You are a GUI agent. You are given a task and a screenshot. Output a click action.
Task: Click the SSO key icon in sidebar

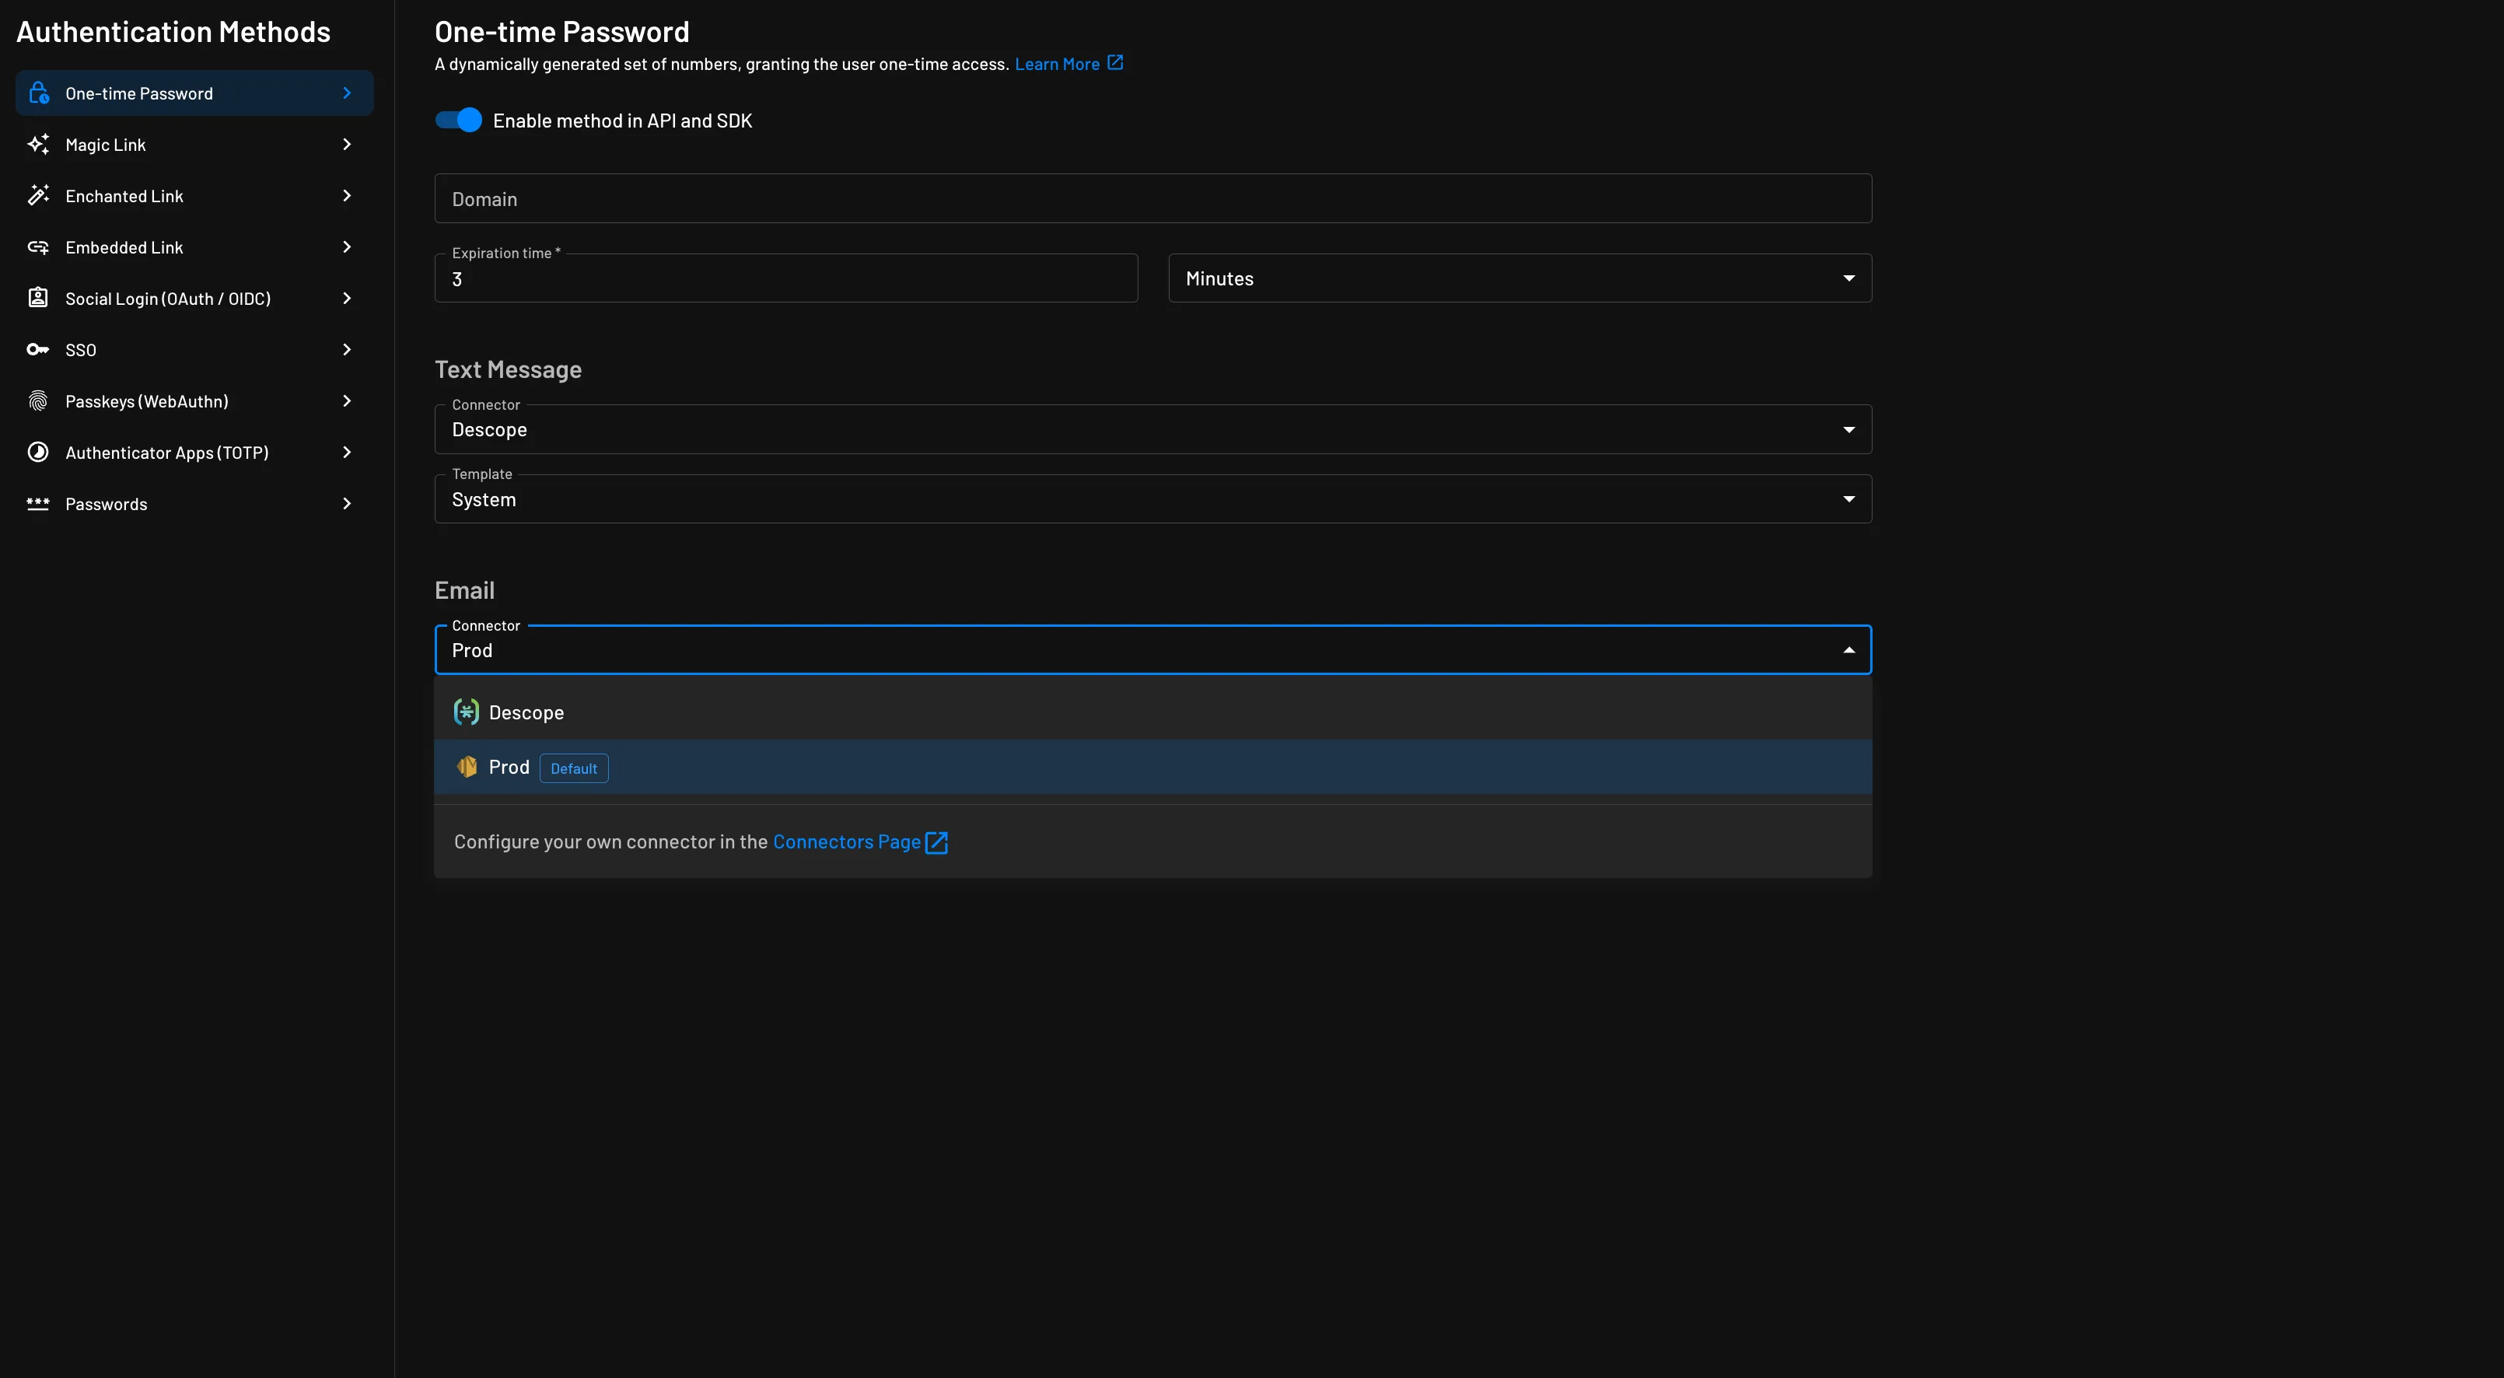[x=37, y=351]
